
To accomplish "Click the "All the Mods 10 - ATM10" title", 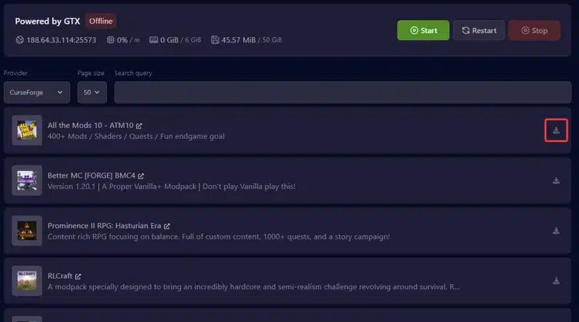I will [91, 125].
